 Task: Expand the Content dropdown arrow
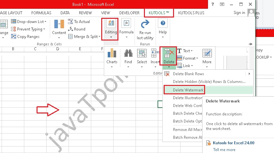pyautogui.click(x=59, y=38)
